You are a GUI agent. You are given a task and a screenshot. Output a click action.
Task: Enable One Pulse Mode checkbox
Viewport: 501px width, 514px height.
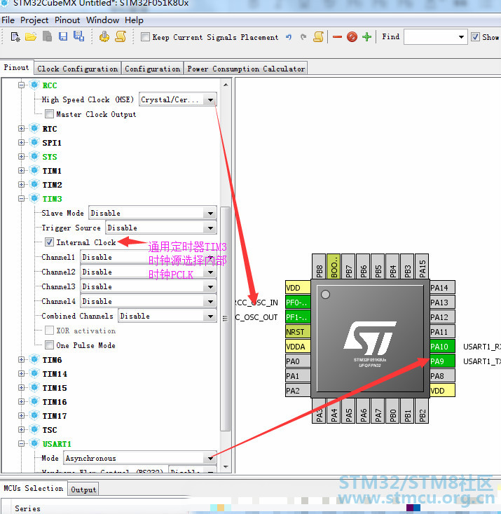[x=49, y=345]
